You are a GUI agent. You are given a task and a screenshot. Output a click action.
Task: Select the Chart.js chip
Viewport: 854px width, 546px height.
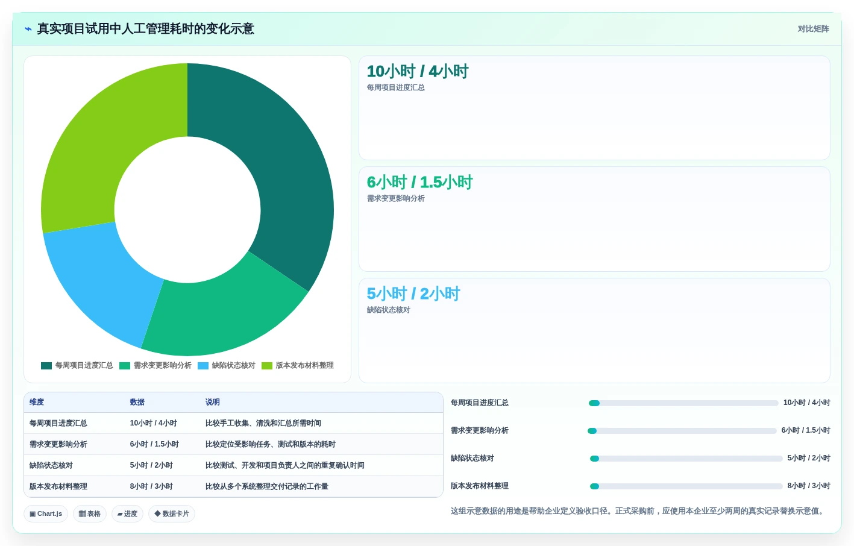[x=46, y=514]
